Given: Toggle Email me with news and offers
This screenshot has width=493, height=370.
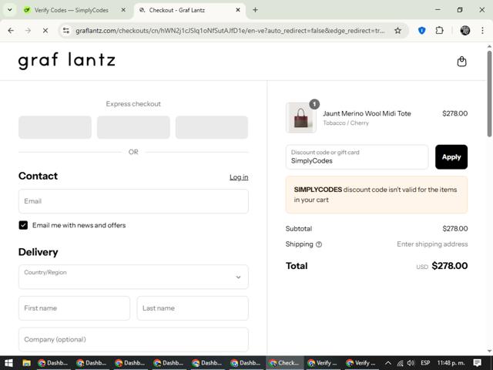Looking at the screenshot, I should pos(23,225).
